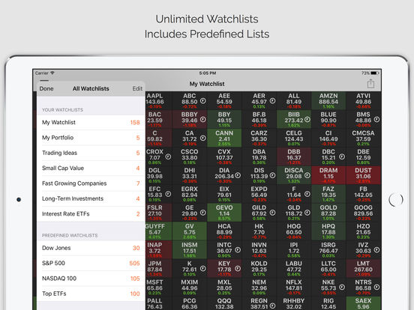Image resolution: width=414 pixels, height=310 pixels.
Task: Tap the clock icon beside REGN
Action: (x=272, y=306)
